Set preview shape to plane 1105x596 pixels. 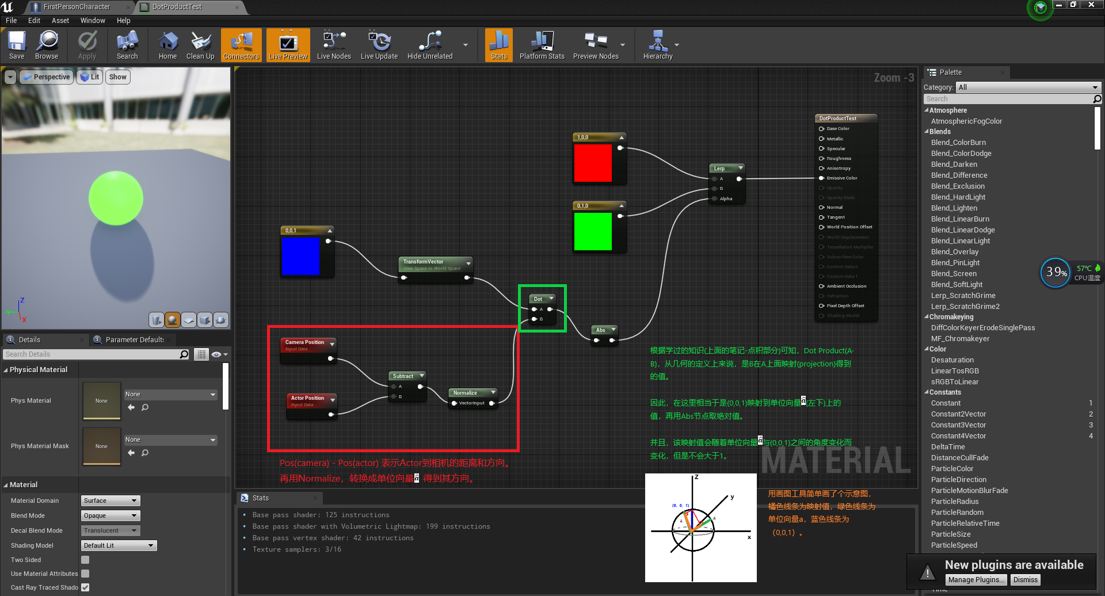click(189, 320)
